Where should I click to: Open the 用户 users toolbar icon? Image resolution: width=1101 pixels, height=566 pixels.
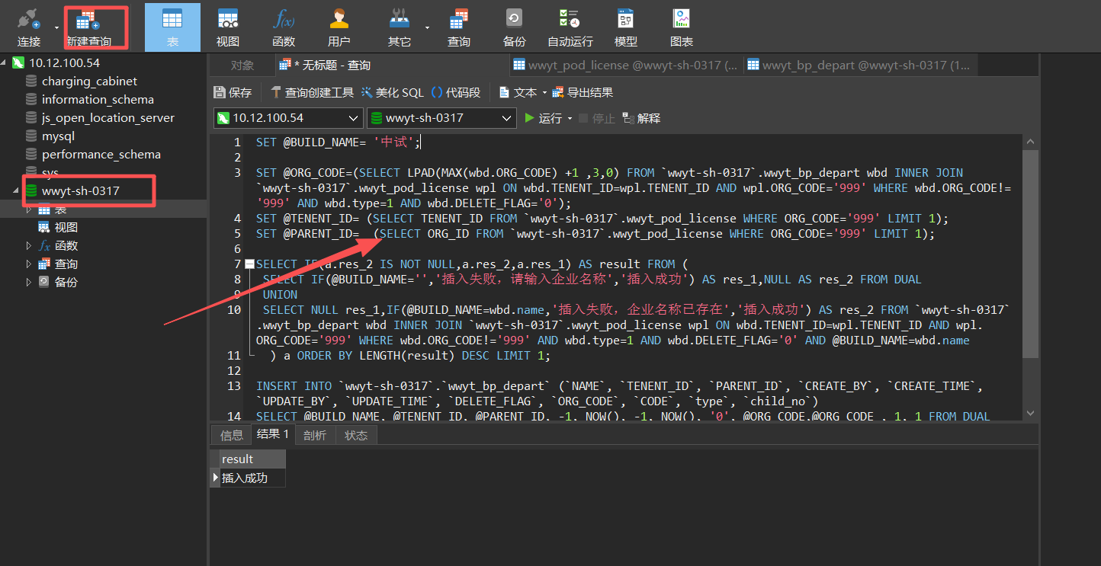point(339,27)
